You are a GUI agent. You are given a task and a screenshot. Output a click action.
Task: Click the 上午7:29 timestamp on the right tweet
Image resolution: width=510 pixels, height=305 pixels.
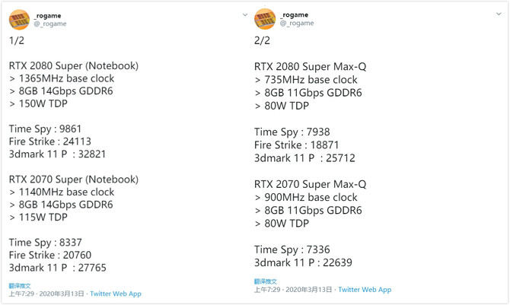click(267, 290)
